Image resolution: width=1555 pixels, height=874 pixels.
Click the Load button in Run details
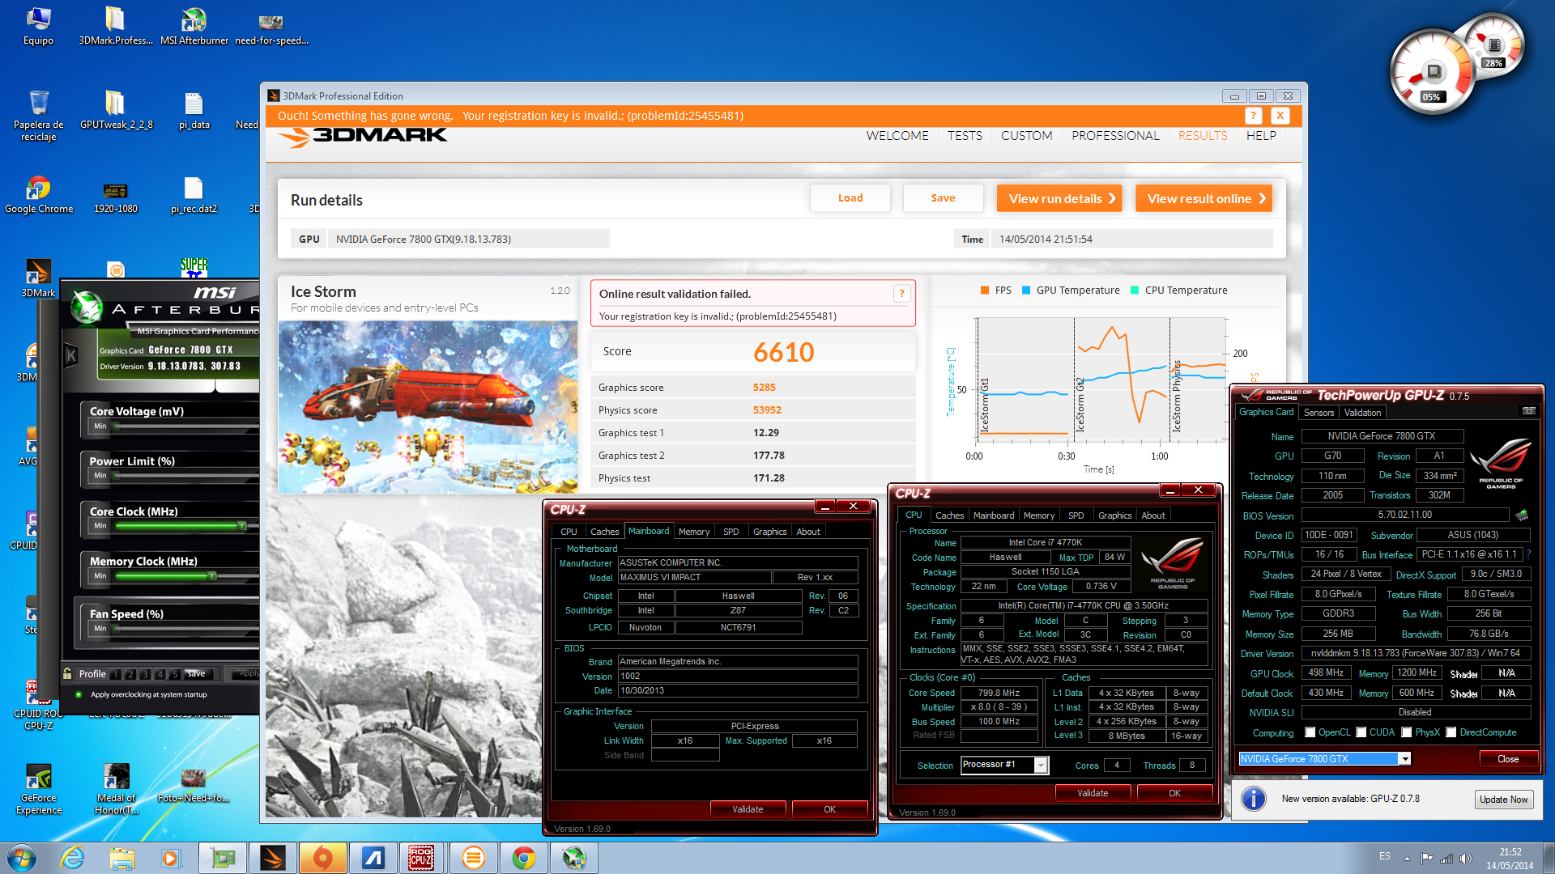[x=850, y=198]
